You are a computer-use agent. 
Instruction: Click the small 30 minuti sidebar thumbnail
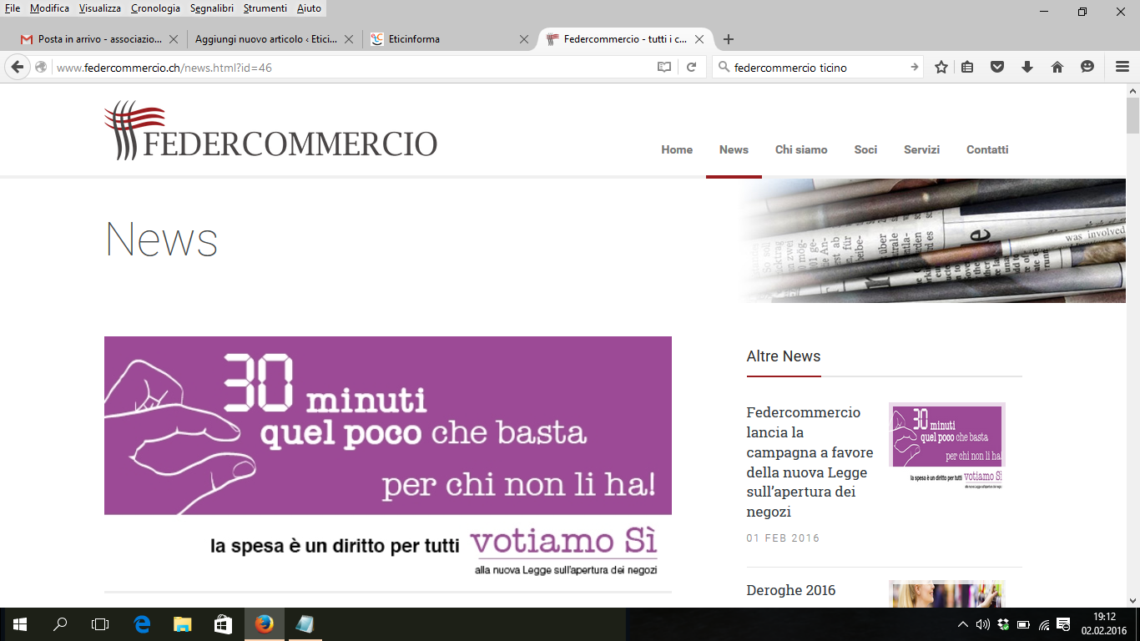tap(947, 447)
